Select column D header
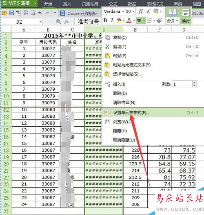This screenshot has width=204, height=215. (104, 29)
